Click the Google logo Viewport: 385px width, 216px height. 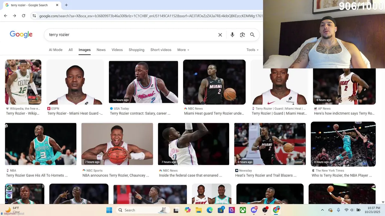(x=21, y=34)
